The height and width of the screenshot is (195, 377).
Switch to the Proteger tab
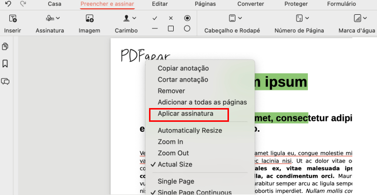point(296,4)
